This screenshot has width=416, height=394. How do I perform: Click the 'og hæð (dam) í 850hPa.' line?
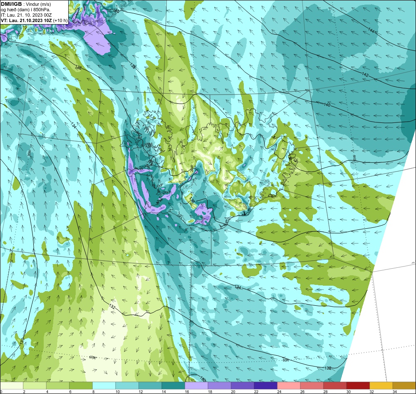coord(25,10)
